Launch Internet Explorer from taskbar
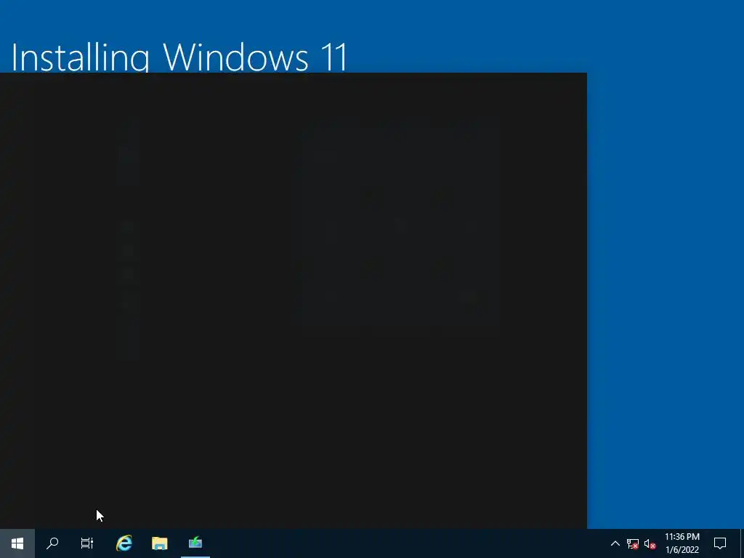 click(x=124, y=543)
